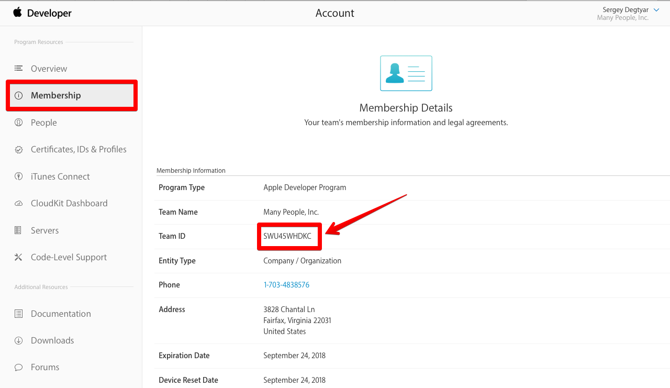The width and height of the screenshot is (670, 388).
Task: Click the Apple Developer Program value
Action: pos(305,187)
